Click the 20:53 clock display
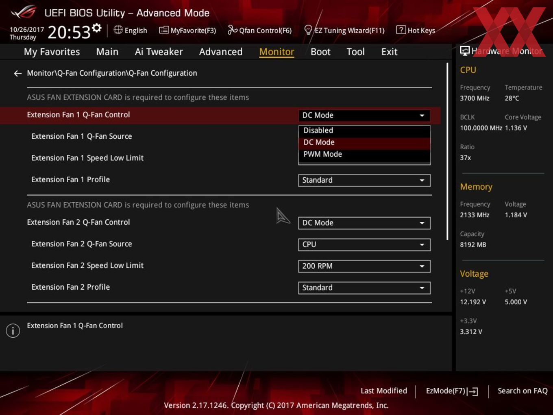This screenshot has width=553, height=415. click(69, 32)
